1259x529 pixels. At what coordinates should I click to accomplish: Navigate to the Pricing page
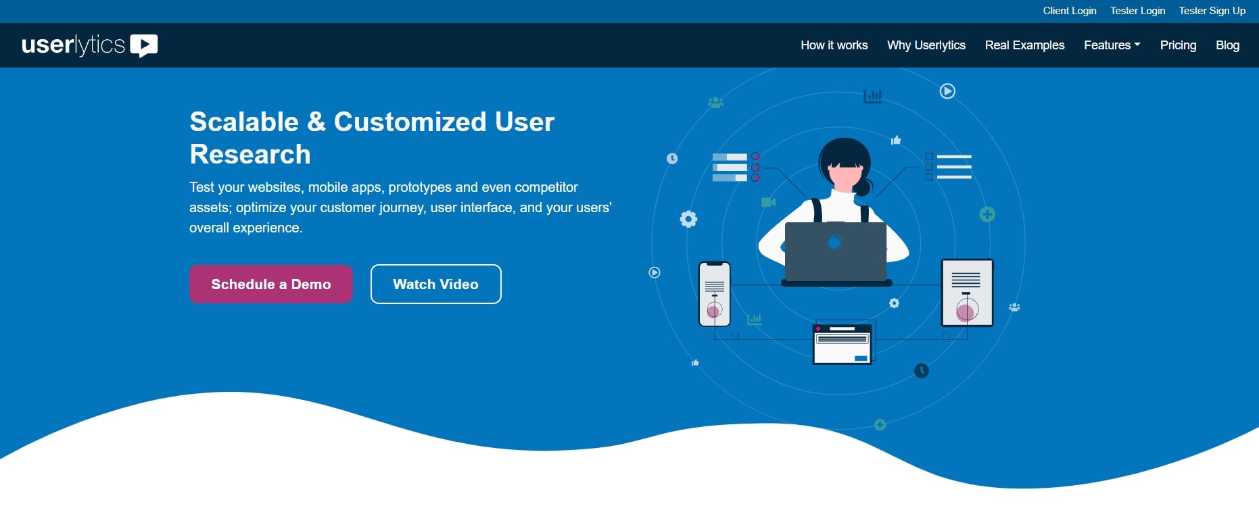pyautogui.click(x=1178, y=45)
